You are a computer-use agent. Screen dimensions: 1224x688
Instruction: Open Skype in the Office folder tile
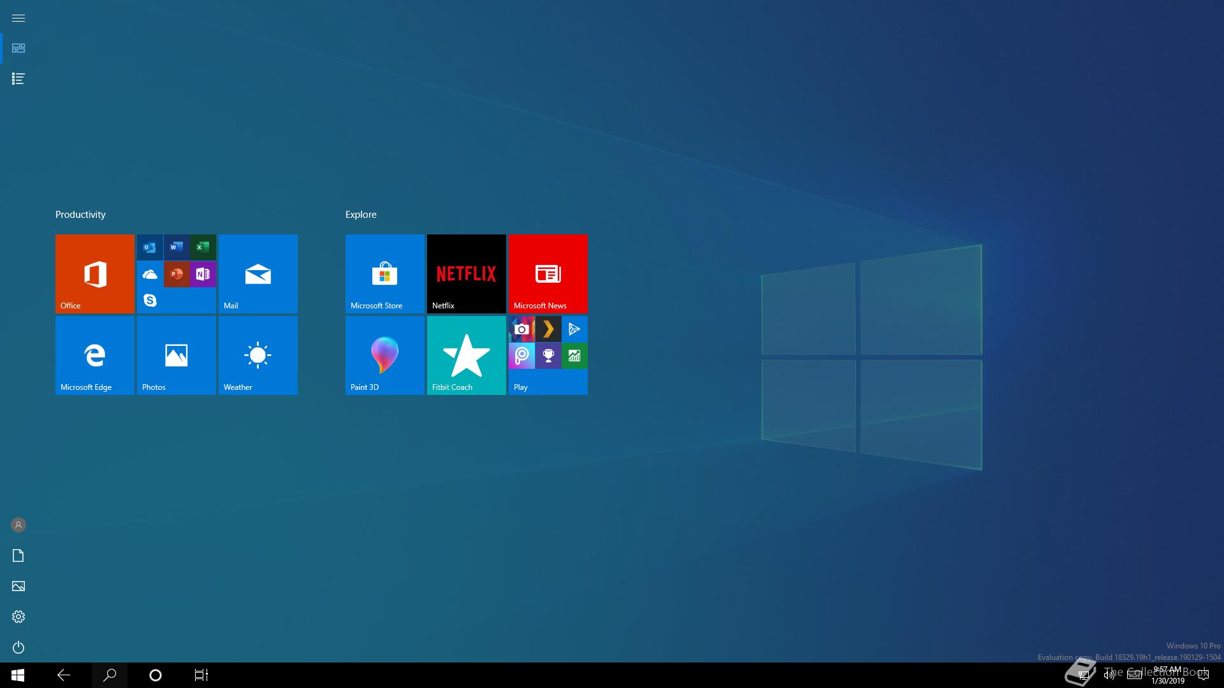point(150,300)
